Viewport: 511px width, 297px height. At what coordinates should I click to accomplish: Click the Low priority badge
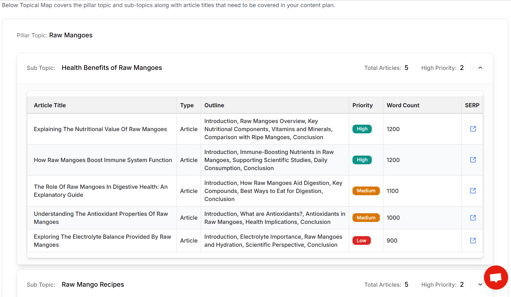click(x=362, y=241)
